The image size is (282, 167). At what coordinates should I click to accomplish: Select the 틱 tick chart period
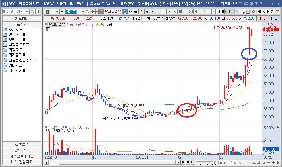[x=158, y=12]
